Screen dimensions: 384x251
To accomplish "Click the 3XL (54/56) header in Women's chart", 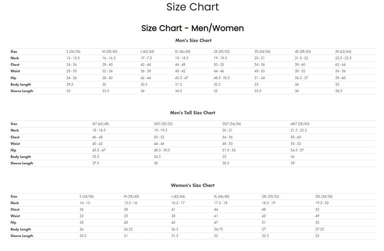I will tap(324, 196).
